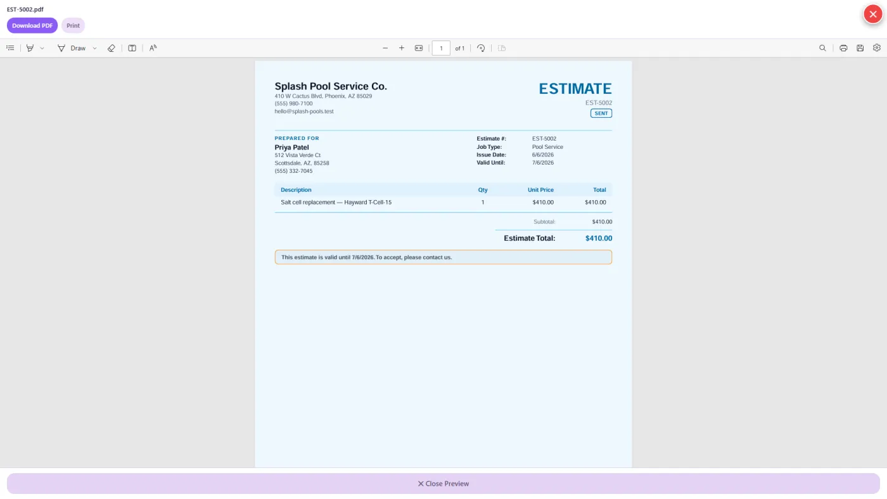Expand Draw tool options chevron

coord(94,48)
